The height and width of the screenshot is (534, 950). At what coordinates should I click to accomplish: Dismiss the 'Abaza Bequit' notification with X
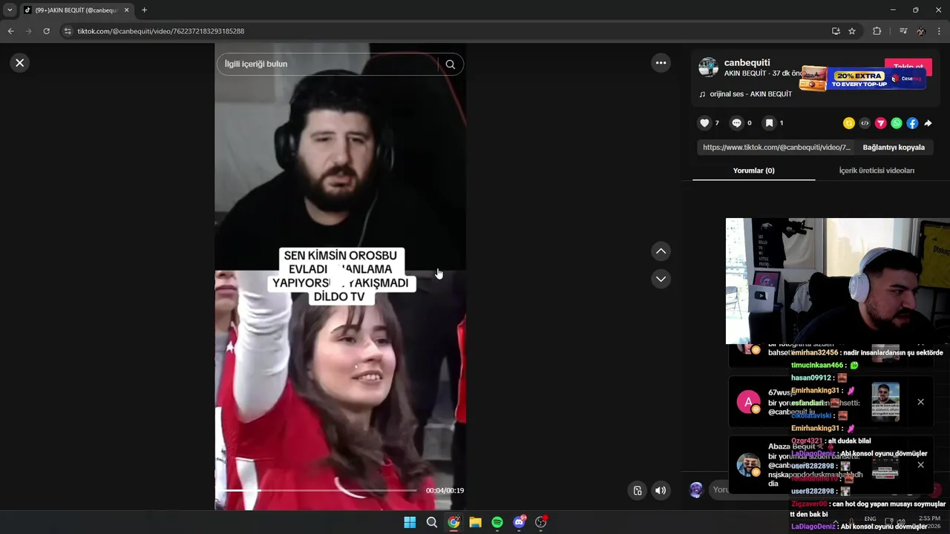[x=920, y=465]
